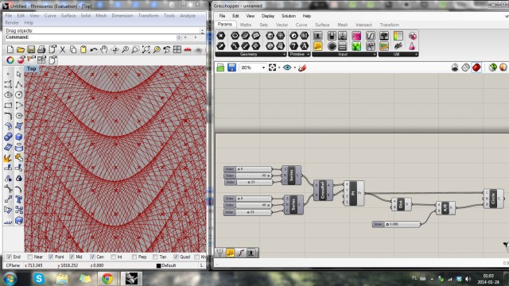
Task: Open the Transform menu in Rhino
Action: point(149,16)
